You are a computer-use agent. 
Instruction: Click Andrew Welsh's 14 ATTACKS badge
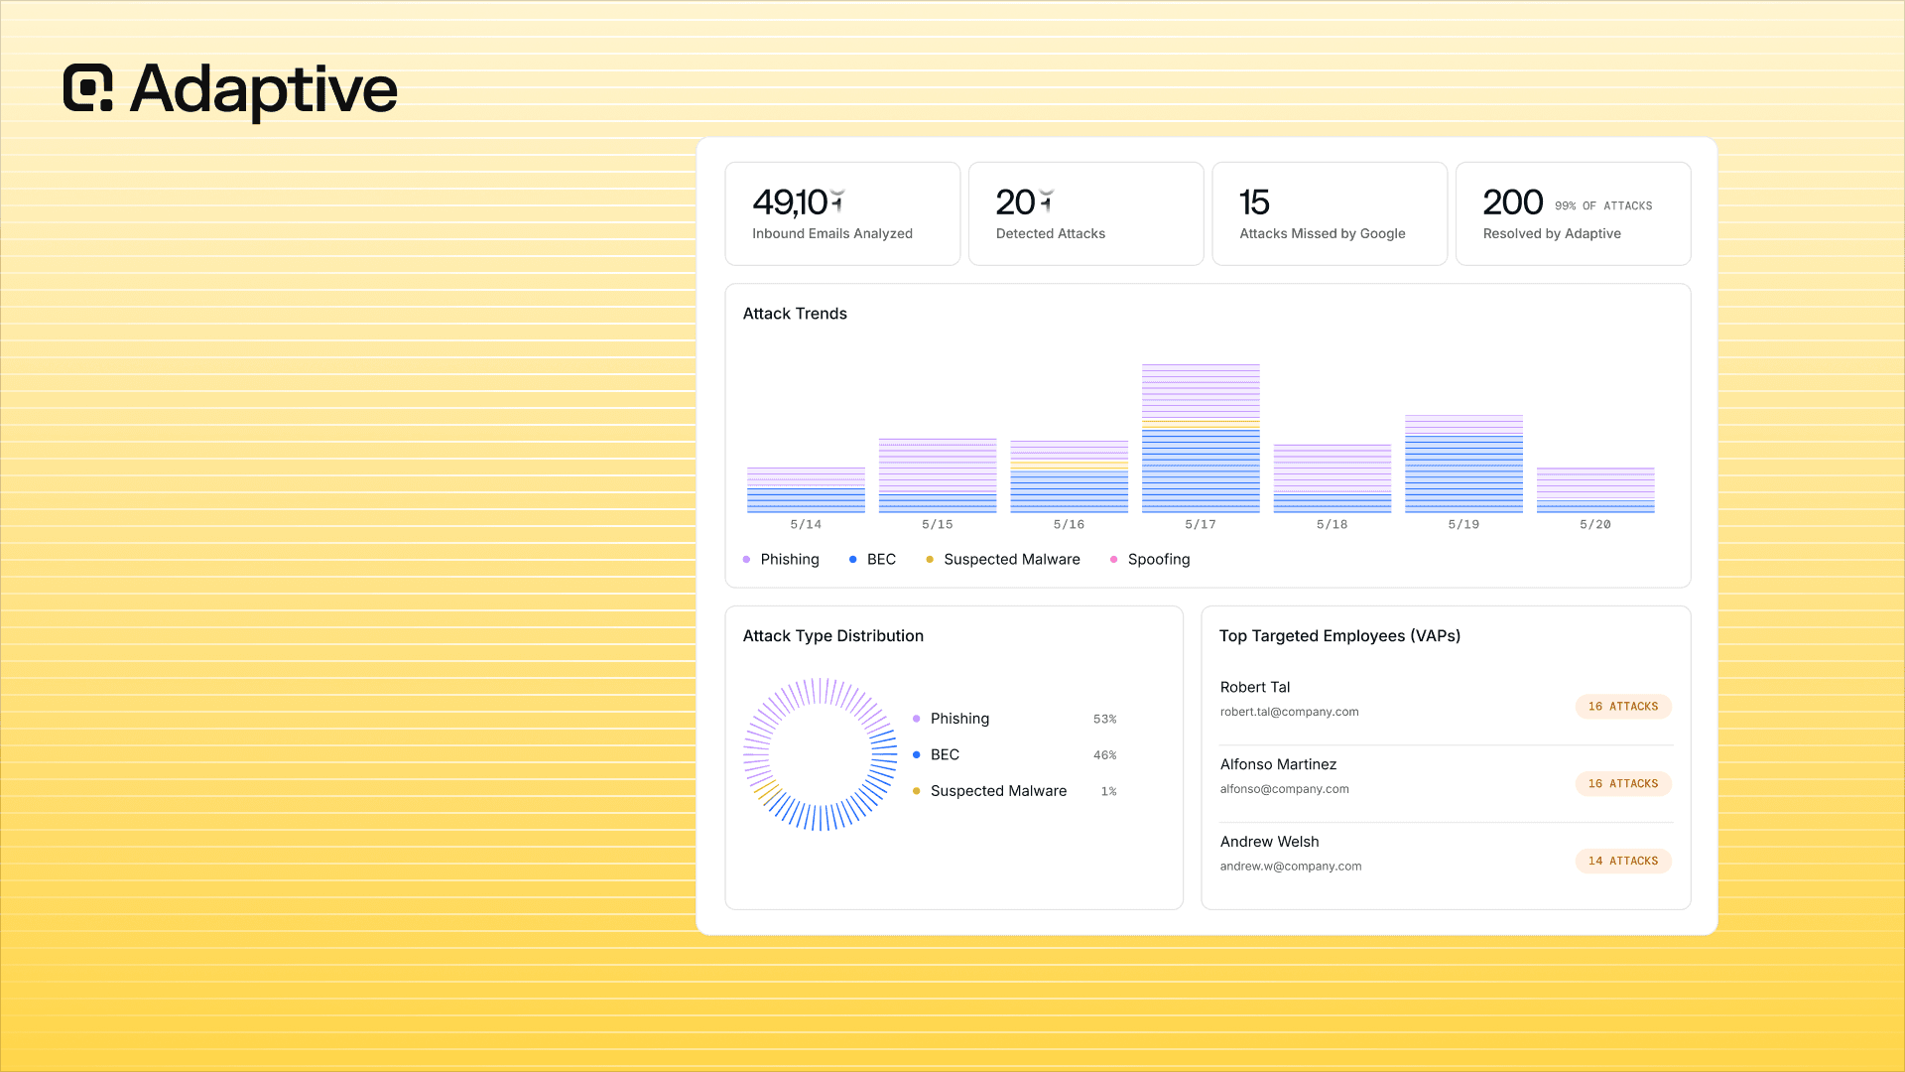click(x=1623, y=862)
